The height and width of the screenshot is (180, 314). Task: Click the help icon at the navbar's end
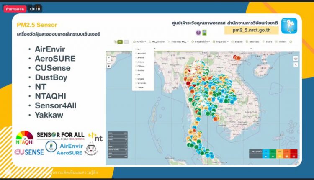[290, 42]
